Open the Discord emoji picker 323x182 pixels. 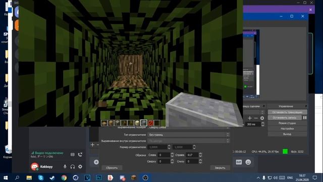(248, 162)
